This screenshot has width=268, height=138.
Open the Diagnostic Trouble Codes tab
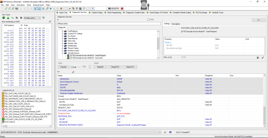coord(134,12)
